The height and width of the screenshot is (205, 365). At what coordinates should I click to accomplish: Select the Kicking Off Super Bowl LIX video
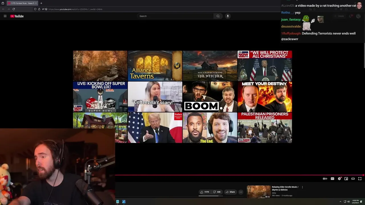[100, 97]
